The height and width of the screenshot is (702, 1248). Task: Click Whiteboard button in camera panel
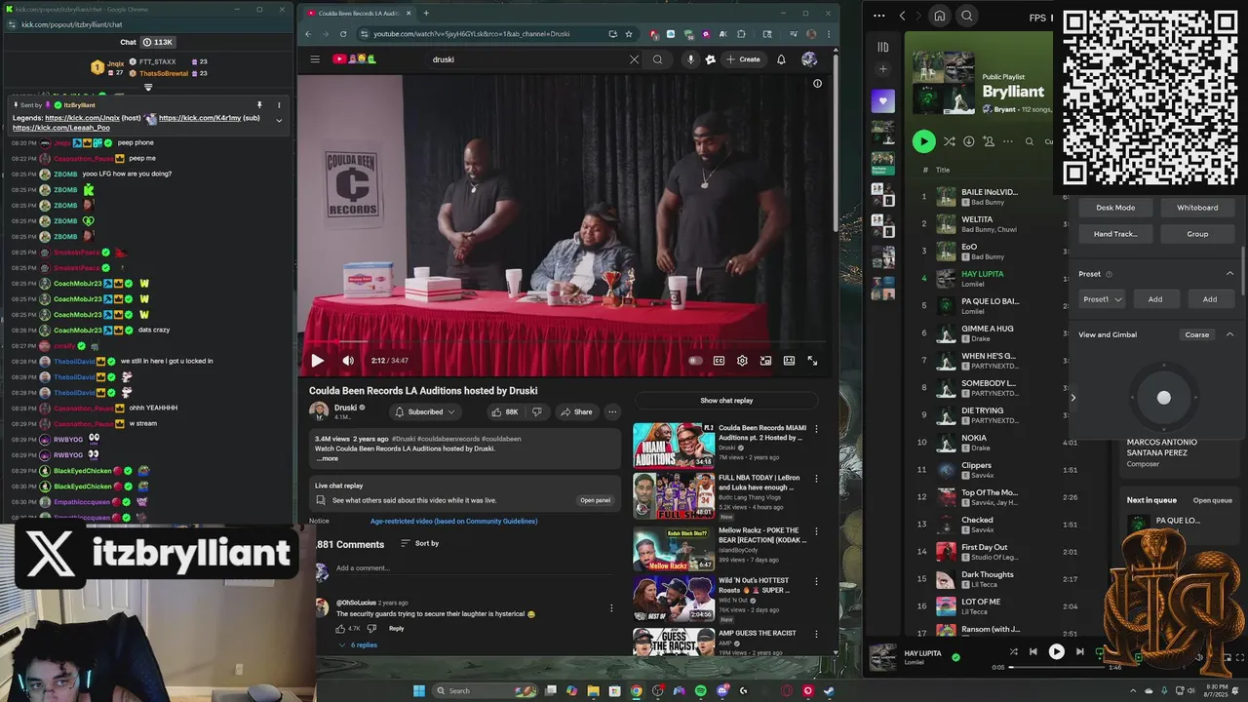click(1197, 208)
